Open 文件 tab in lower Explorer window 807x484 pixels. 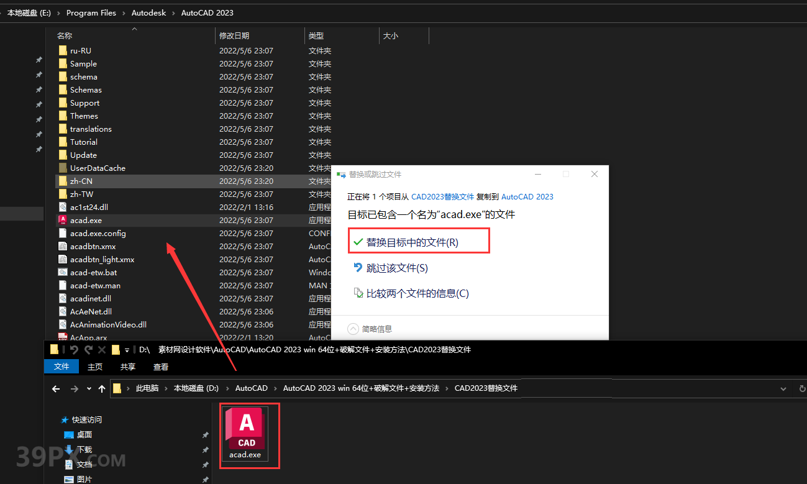(62, 367)
